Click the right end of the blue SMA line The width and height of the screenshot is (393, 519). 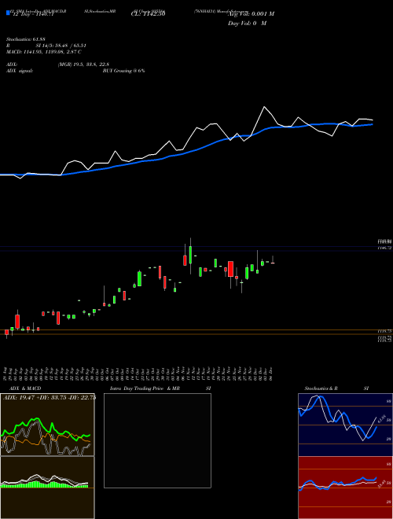(x=372, y=124)
